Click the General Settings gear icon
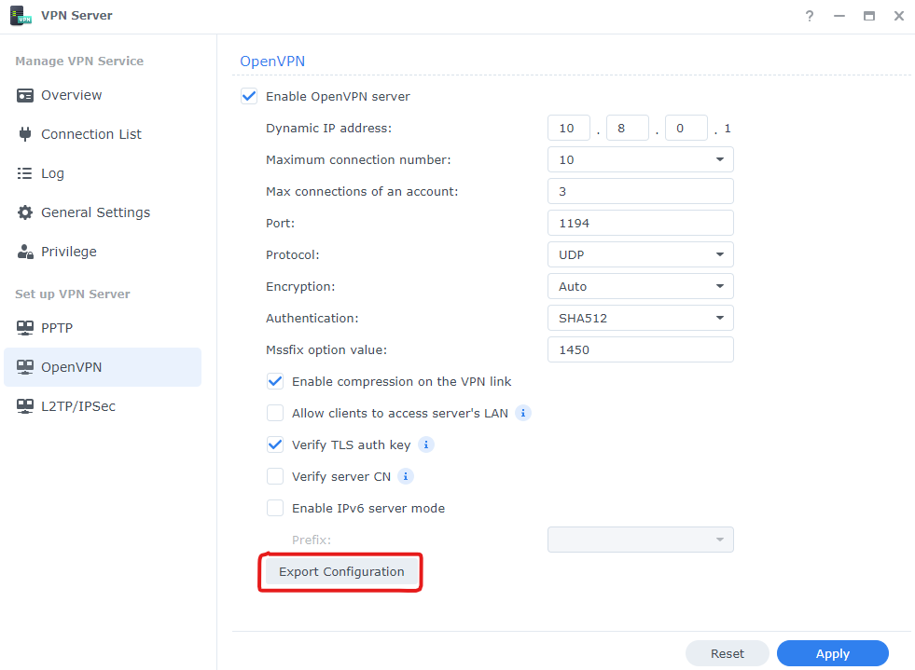 pyautogui.click(x=25, y=212)
